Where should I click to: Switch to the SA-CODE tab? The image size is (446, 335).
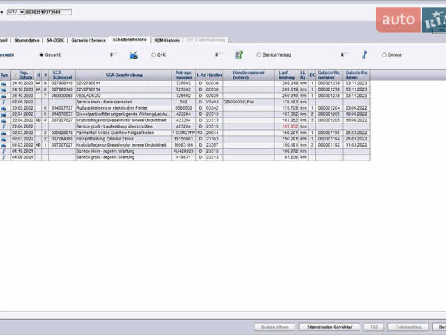(x=56, y=40)
